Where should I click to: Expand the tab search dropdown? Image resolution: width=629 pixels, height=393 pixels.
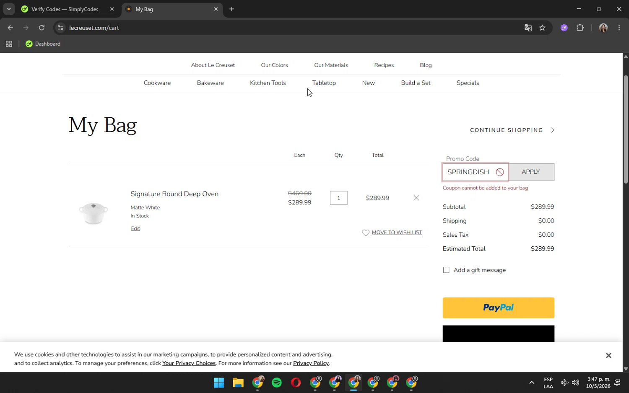tap(9, 9)
